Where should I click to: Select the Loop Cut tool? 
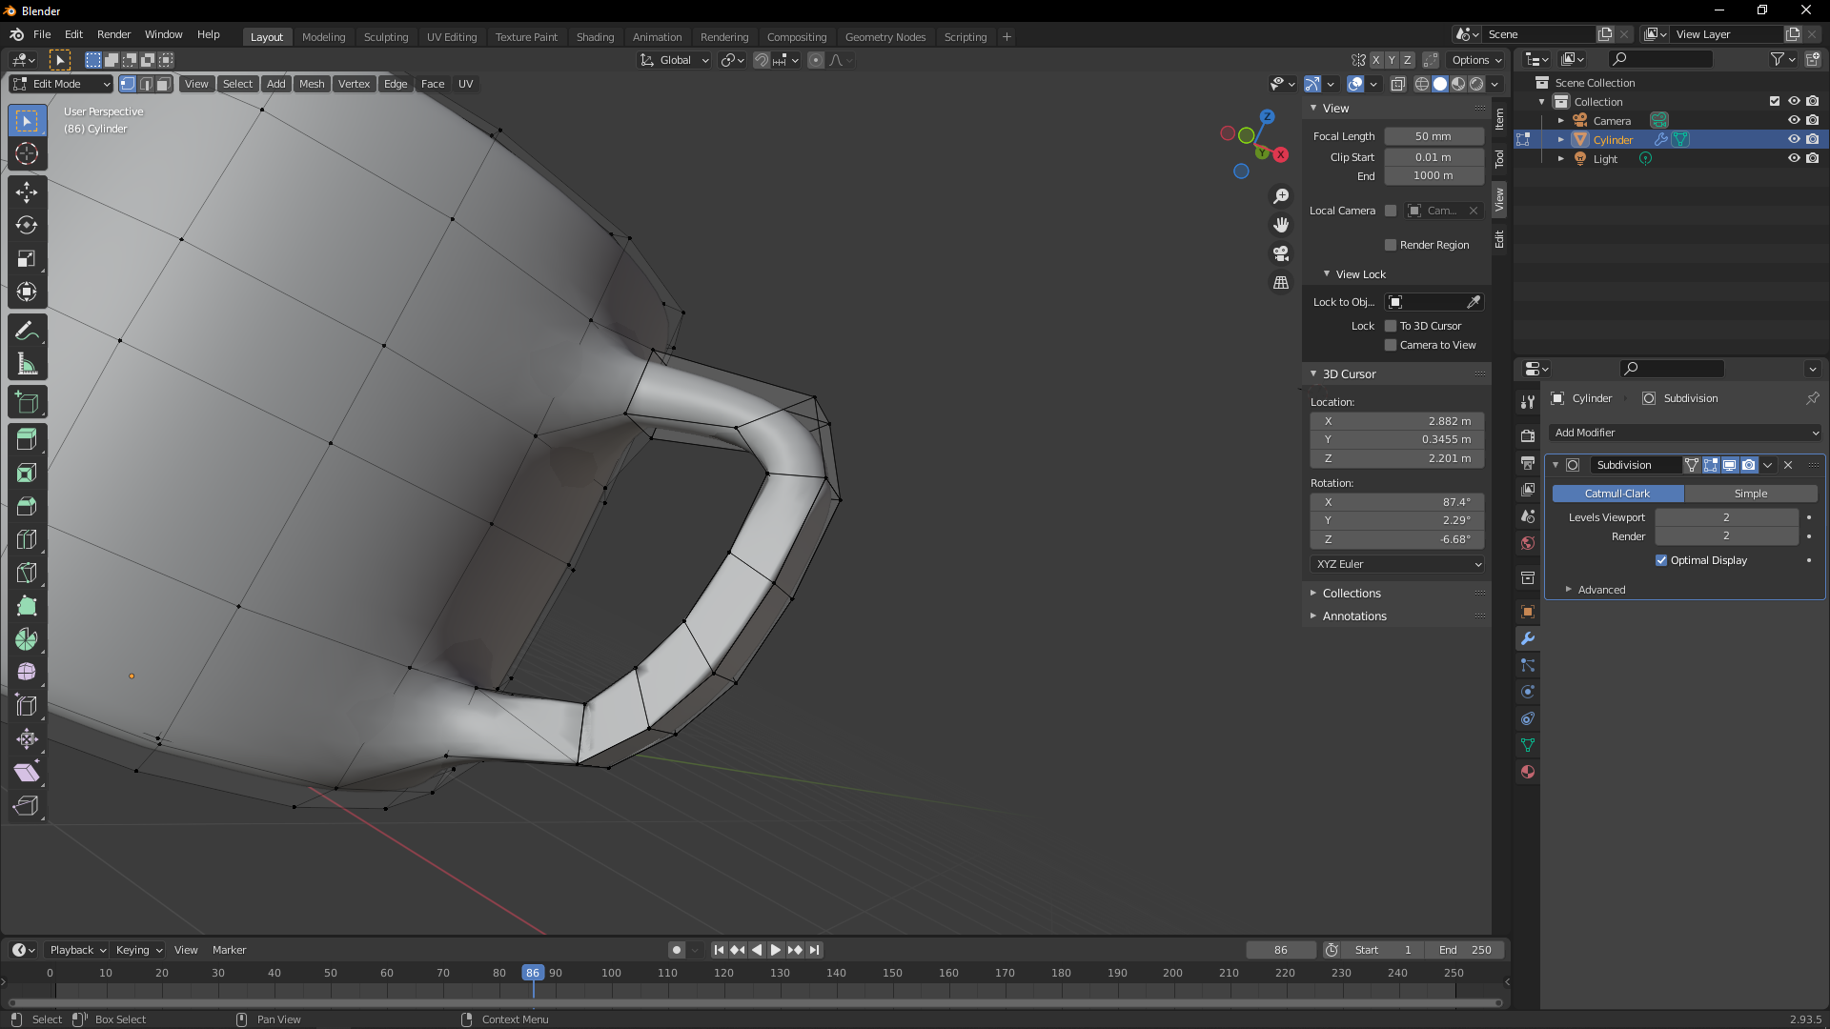[27, 539]
